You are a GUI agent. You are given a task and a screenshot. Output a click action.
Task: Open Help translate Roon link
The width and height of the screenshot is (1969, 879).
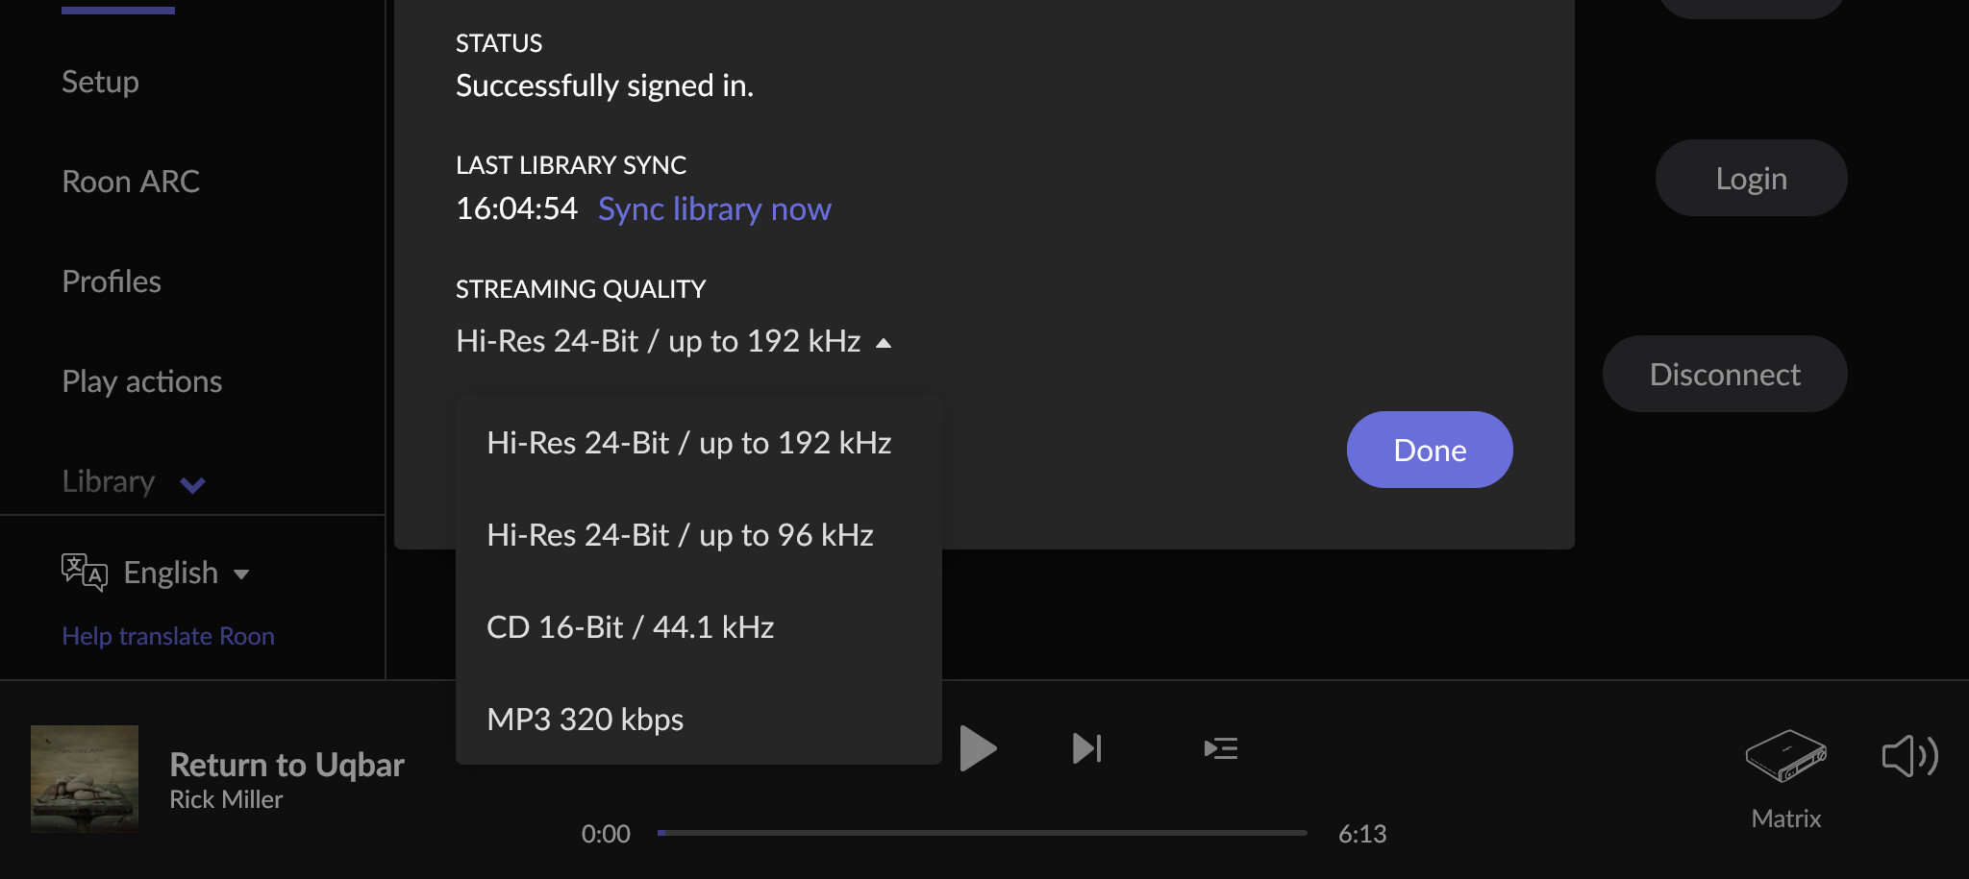point(168,636)
